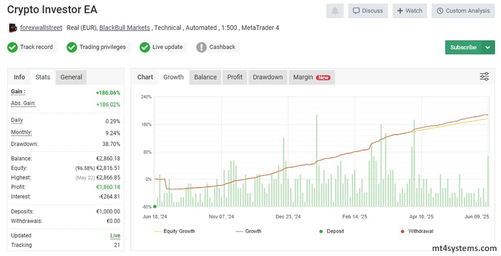This screenshot has height=256, width=501.
Task: Click the €1,860.18 profit value
Action: point(108,187)
